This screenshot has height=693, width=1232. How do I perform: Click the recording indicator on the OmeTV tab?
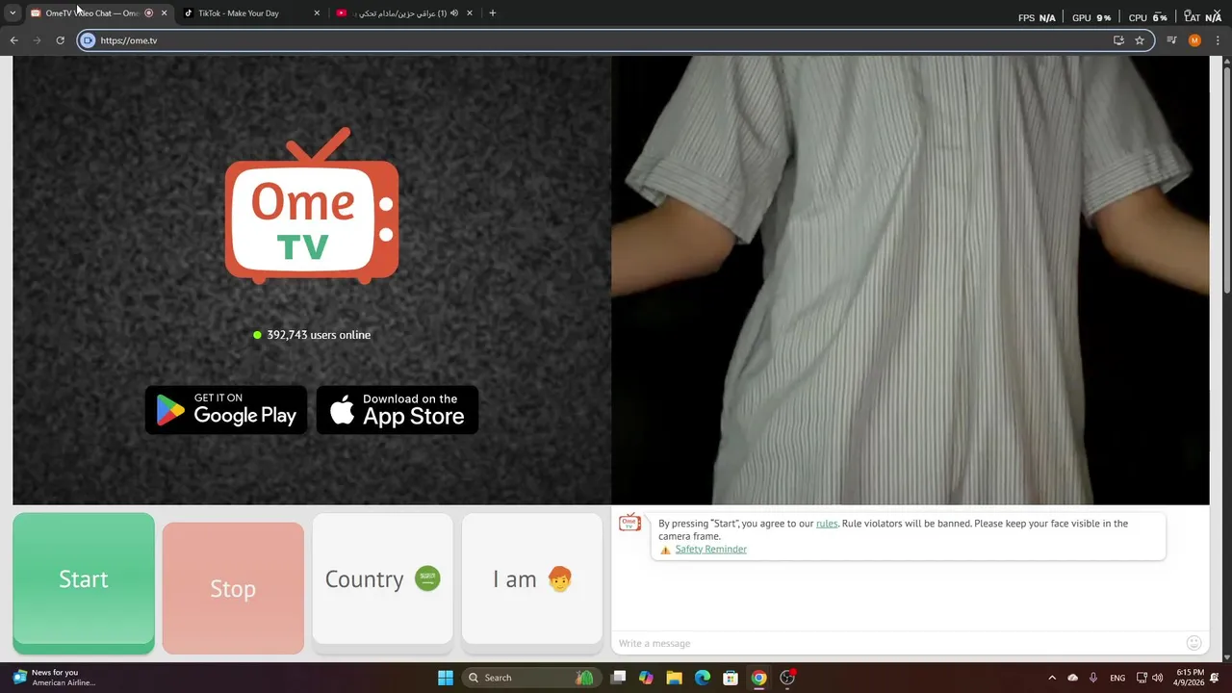coord(148,13)
